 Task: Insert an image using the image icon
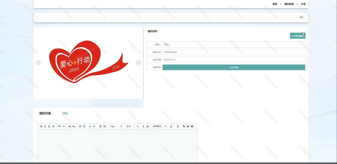click(x=188, y=127)
